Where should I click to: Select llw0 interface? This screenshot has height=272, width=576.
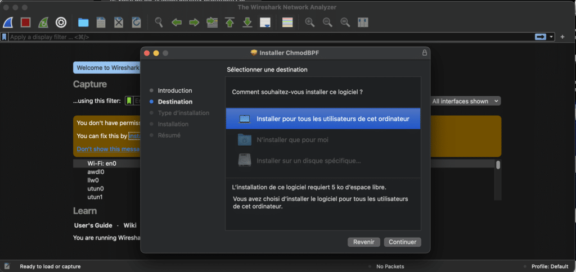click(x=93, y=180)
